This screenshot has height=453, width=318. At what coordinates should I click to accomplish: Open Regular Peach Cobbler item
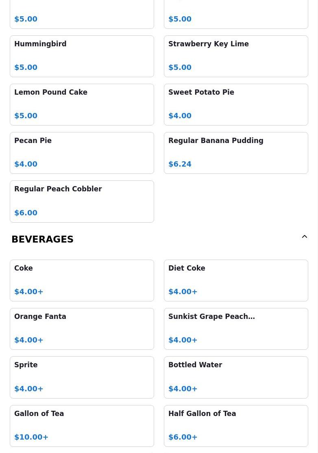pos(82,202)
